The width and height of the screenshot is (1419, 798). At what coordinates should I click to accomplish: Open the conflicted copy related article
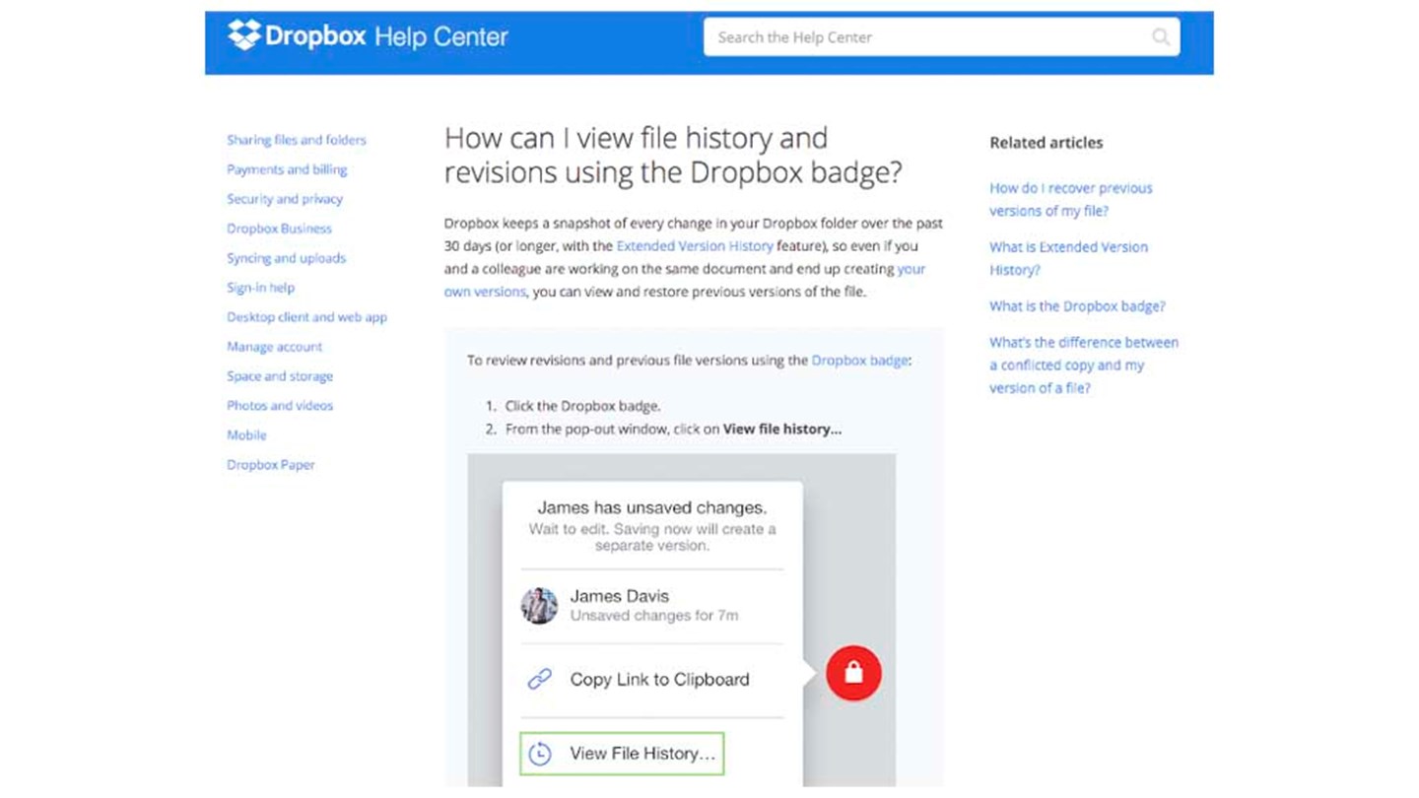(x=1084, y=365)
